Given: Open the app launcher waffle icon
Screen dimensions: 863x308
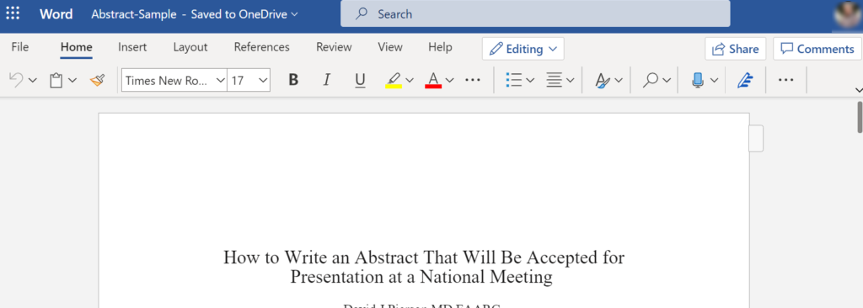Looking at the screenshot, I should [x=12, y=13].
